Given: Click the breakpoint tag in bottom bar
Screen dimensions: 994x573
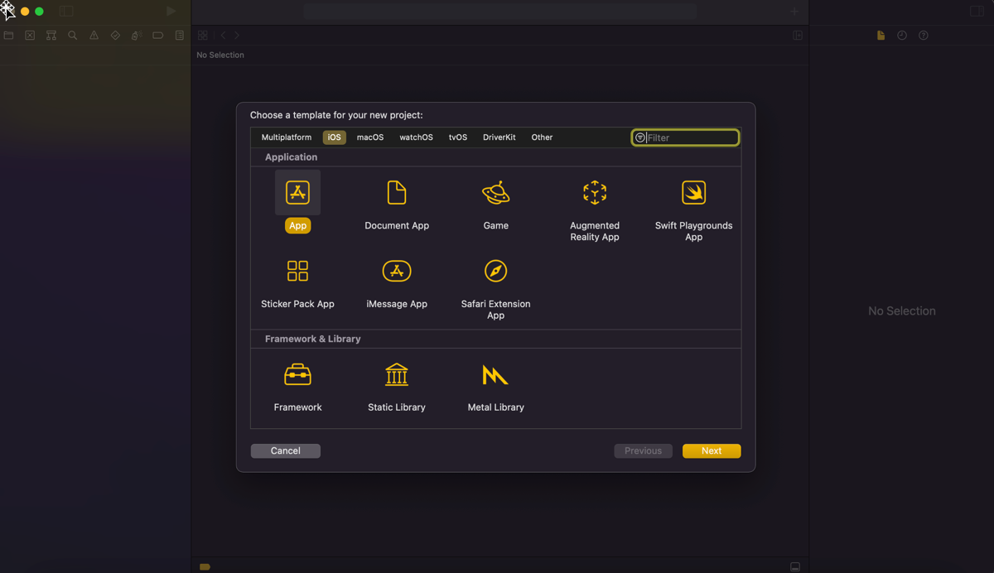Looking at the screenshot, I should coord(205,566).
